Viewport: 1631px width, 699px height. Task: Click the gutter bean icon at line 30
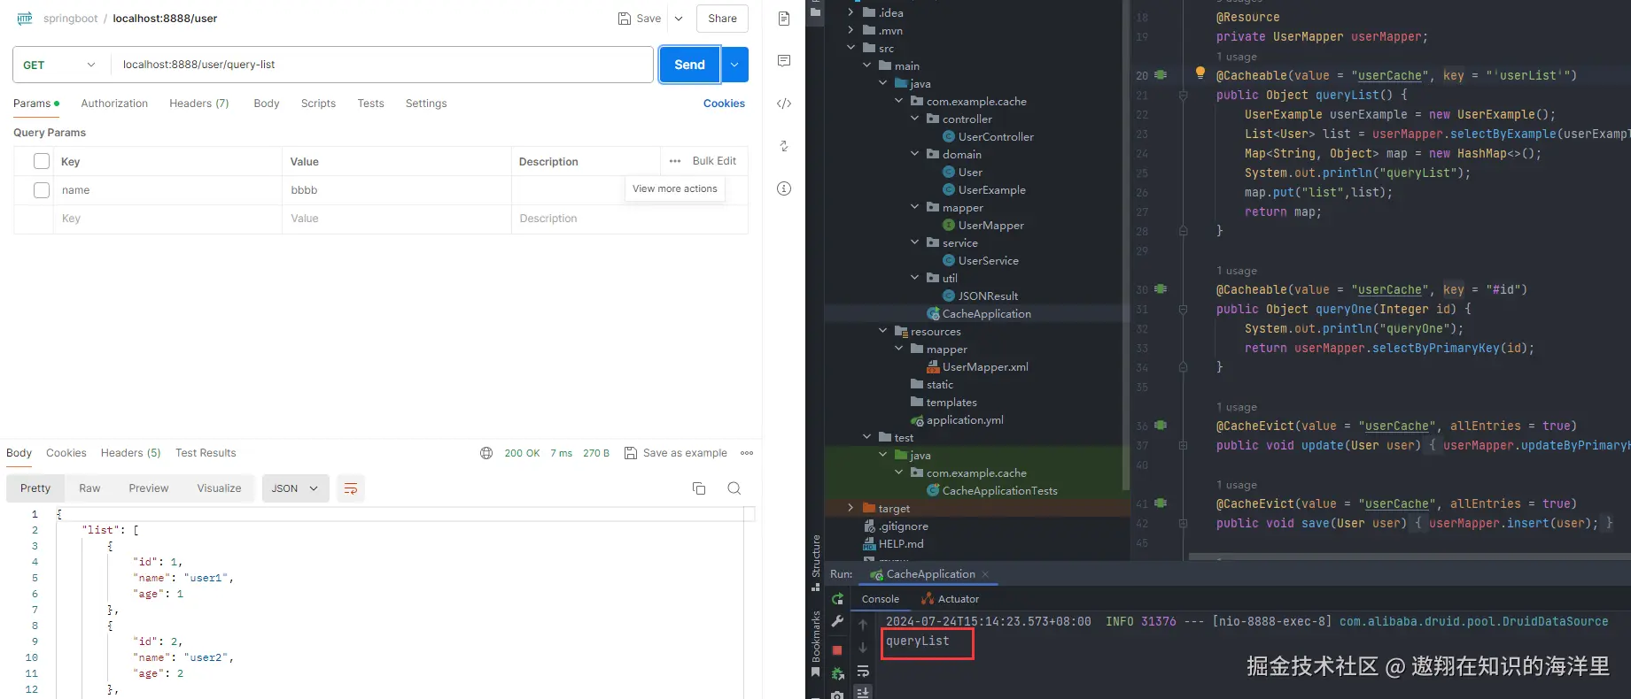(x=1161, y=289)
